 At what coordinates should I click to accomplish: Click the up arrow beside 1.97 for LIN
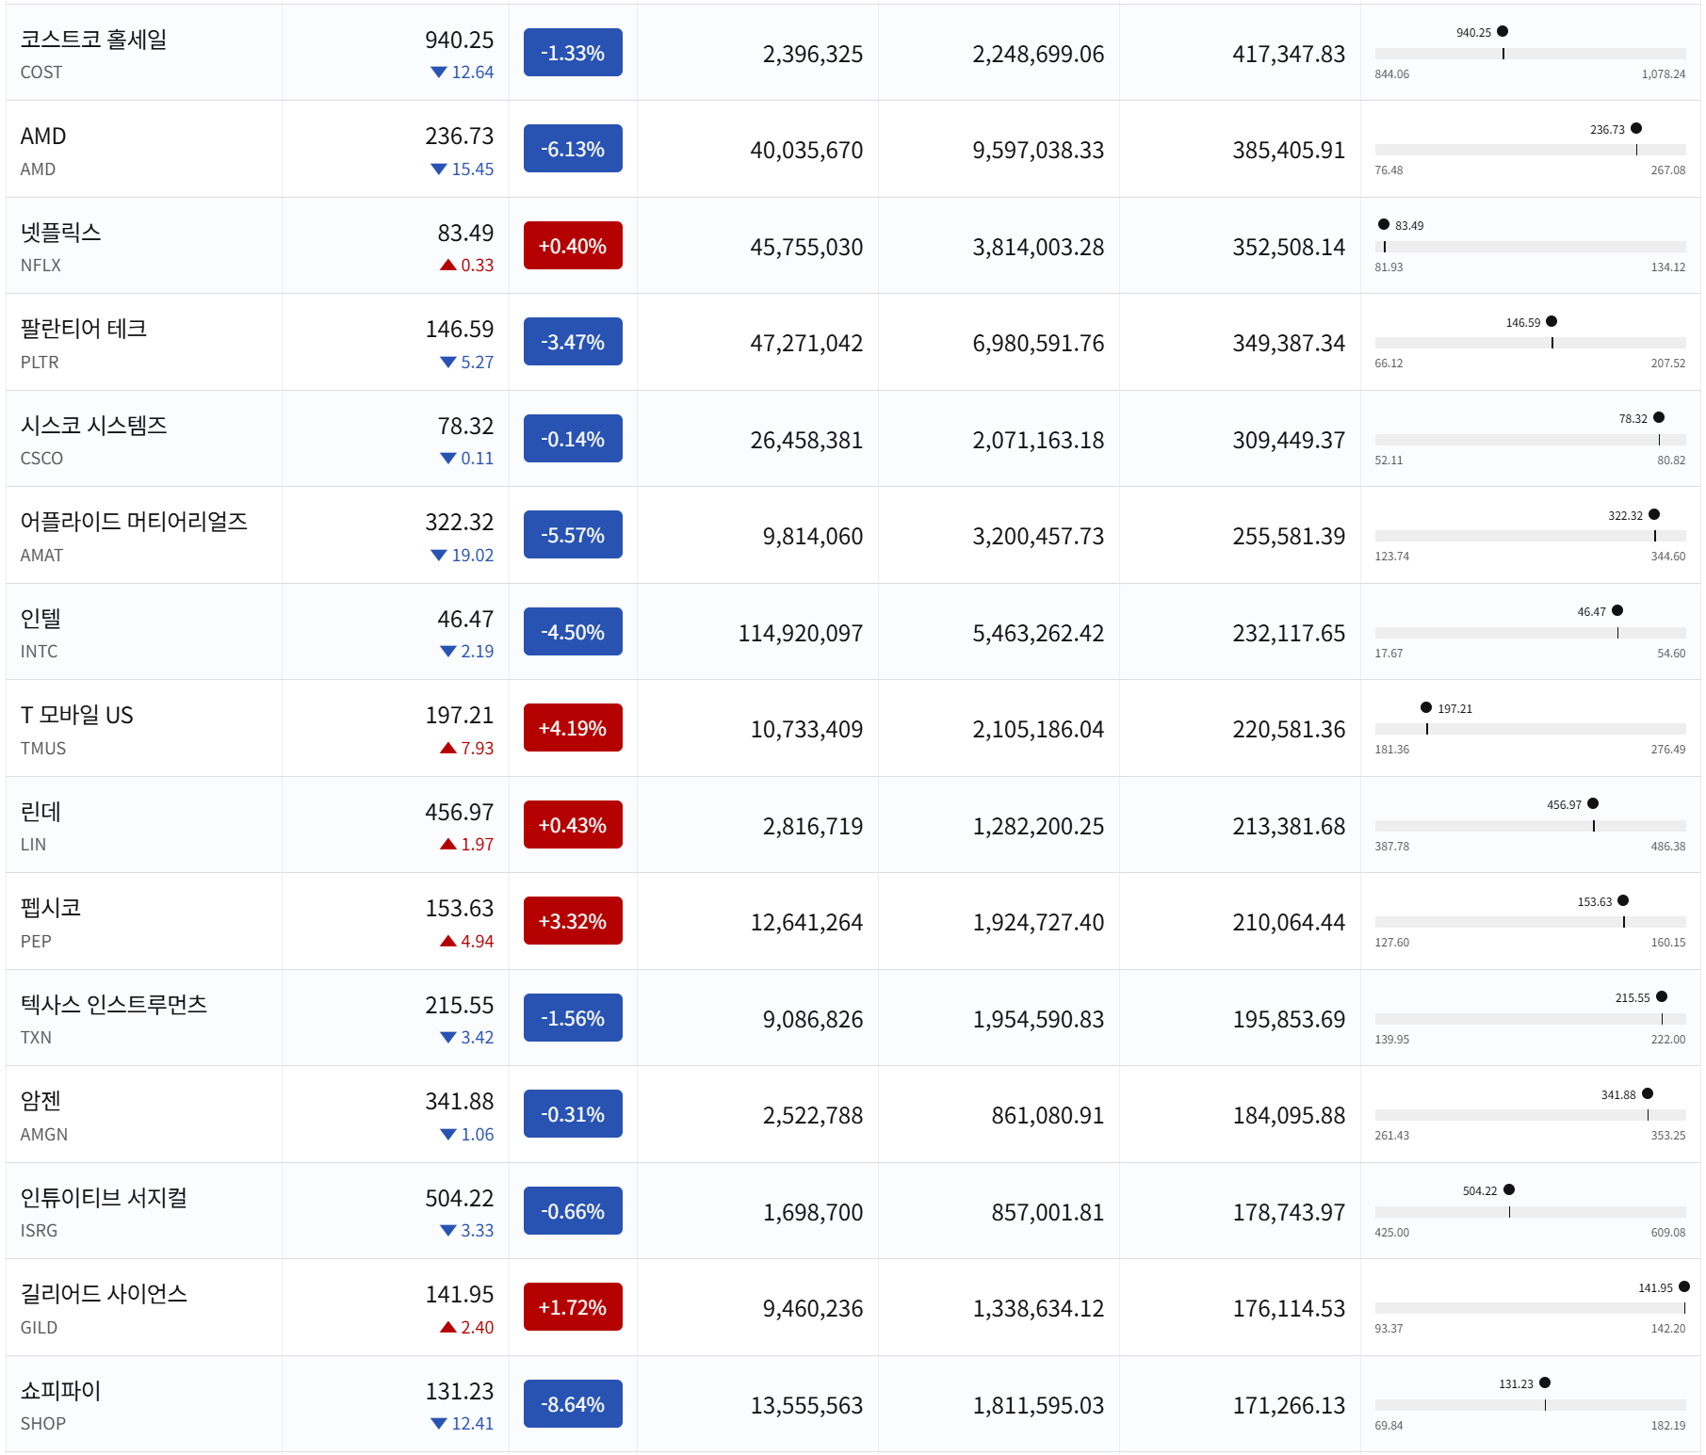point(447,845)
